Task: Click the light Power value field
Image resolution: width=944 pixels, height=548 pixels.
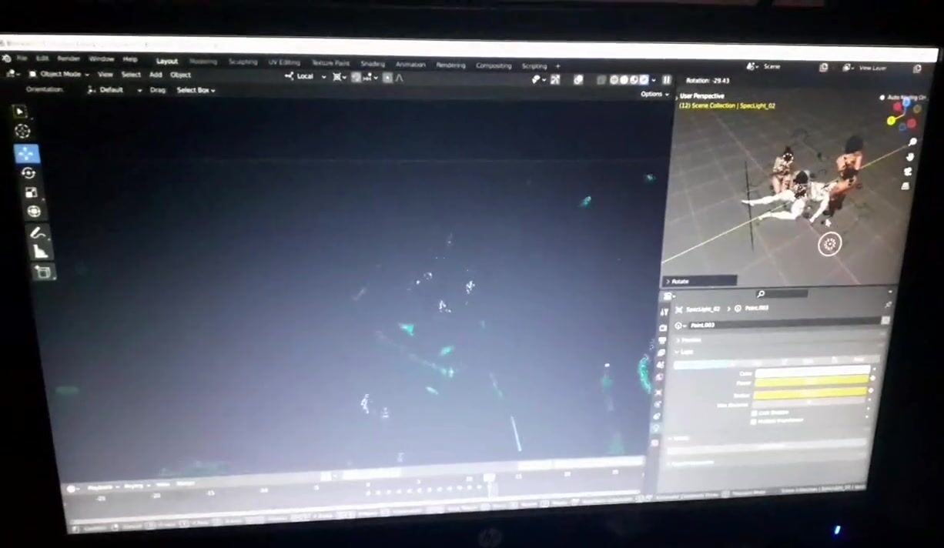Action: point(811,381)
